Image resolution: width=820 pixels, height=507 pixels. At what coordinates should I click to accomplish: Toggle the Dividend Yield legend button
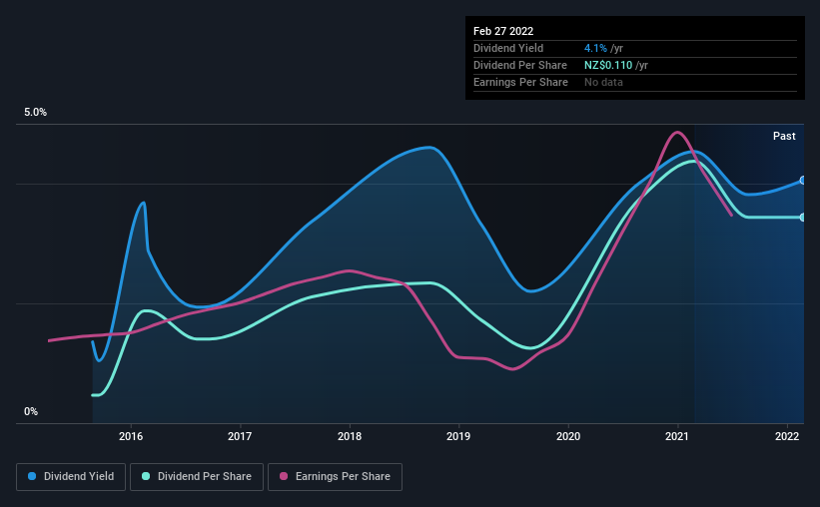click(71, 477)
